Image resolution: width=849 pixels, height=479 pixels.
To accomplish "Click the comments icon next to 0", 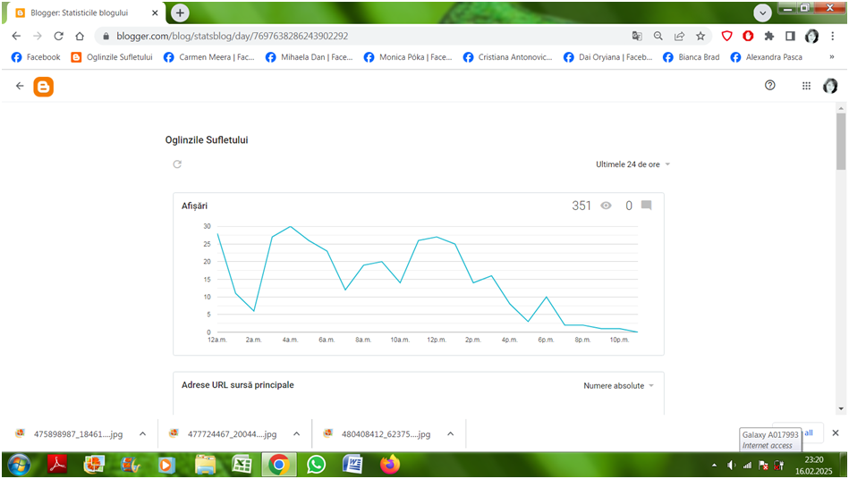I will (647, 205).
